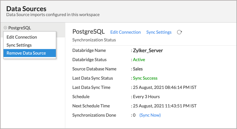
Task: Click the PostgreSQL heading in the details pane
Action: [88, 32]
